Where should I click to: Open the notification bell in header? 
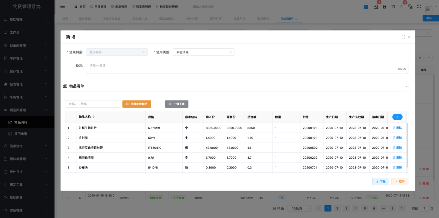(402, 7)
